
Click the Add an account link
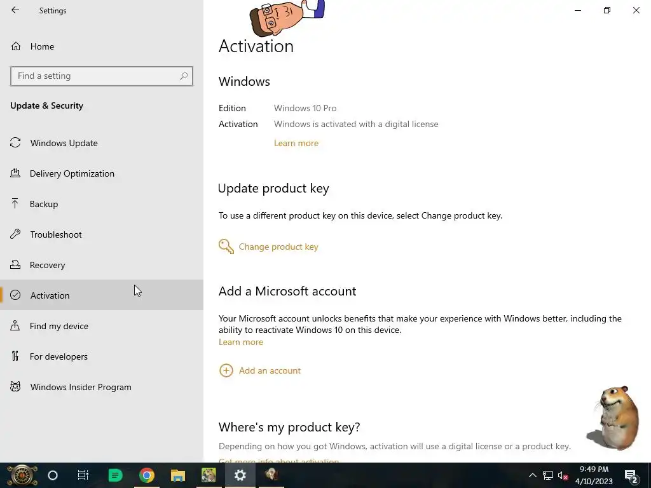[270, 370]
